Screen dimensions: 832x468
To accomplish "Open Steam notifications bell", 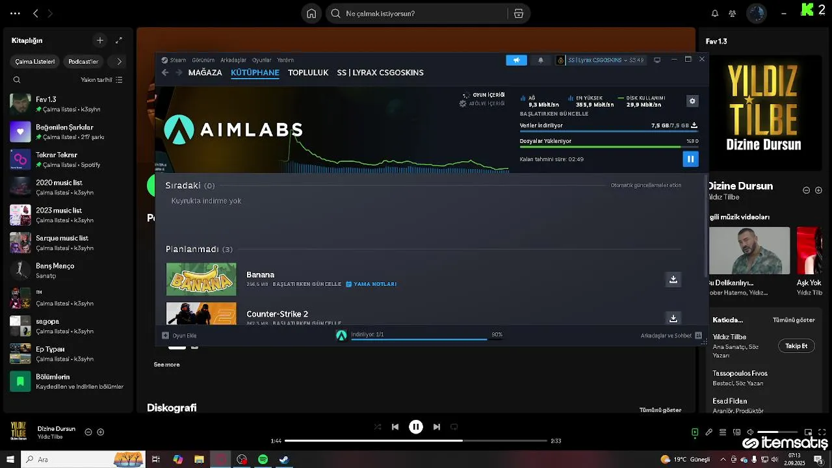I will 541,60.
